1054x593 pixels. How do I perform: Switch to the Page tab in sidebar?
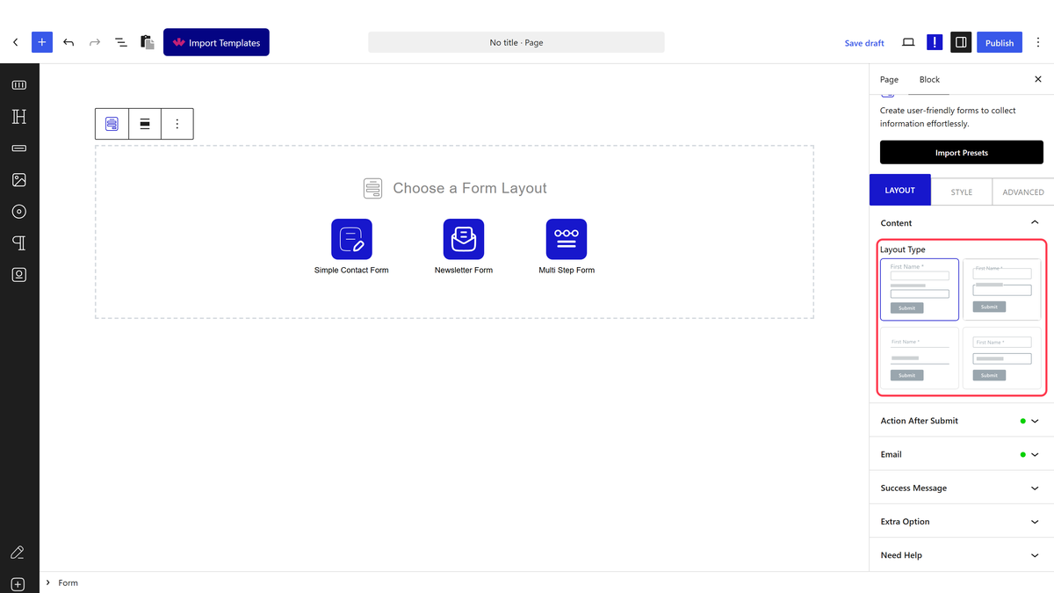[x=889, y=79]
